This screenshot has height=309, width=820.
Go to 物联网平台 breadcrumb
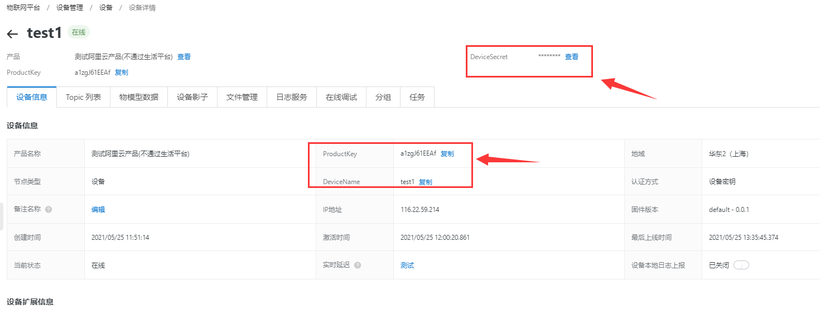[x=23, y=8]
